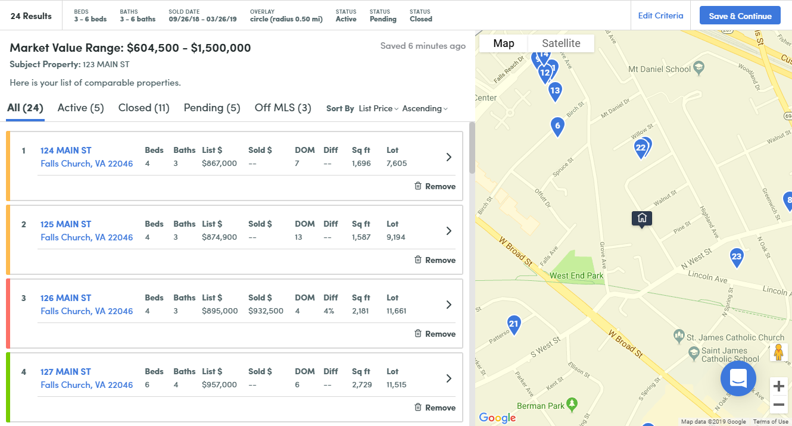Image resolution: width=792 pixels, height=426 pixels.
Task: Open the List Price sort dropdown
Action: [x=379, y=108]
